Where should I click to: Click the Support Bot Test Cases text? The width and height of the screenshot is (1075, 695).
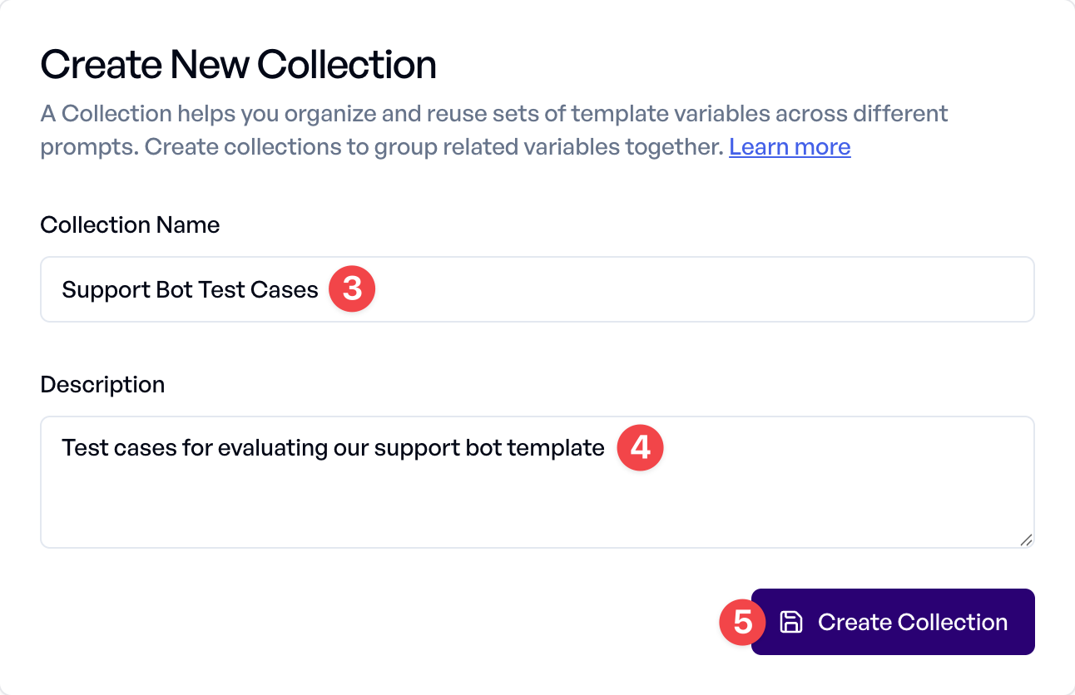coord(190,289)
